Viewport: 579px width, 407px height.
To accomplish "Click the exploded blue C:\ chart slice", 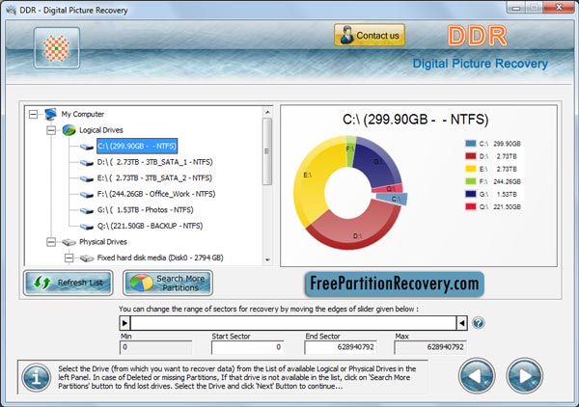I will pyautogui.click(x=394, y=200).
